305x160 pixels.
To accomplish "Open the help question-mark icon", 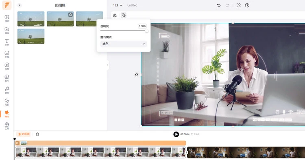I will tap(247, 5).
